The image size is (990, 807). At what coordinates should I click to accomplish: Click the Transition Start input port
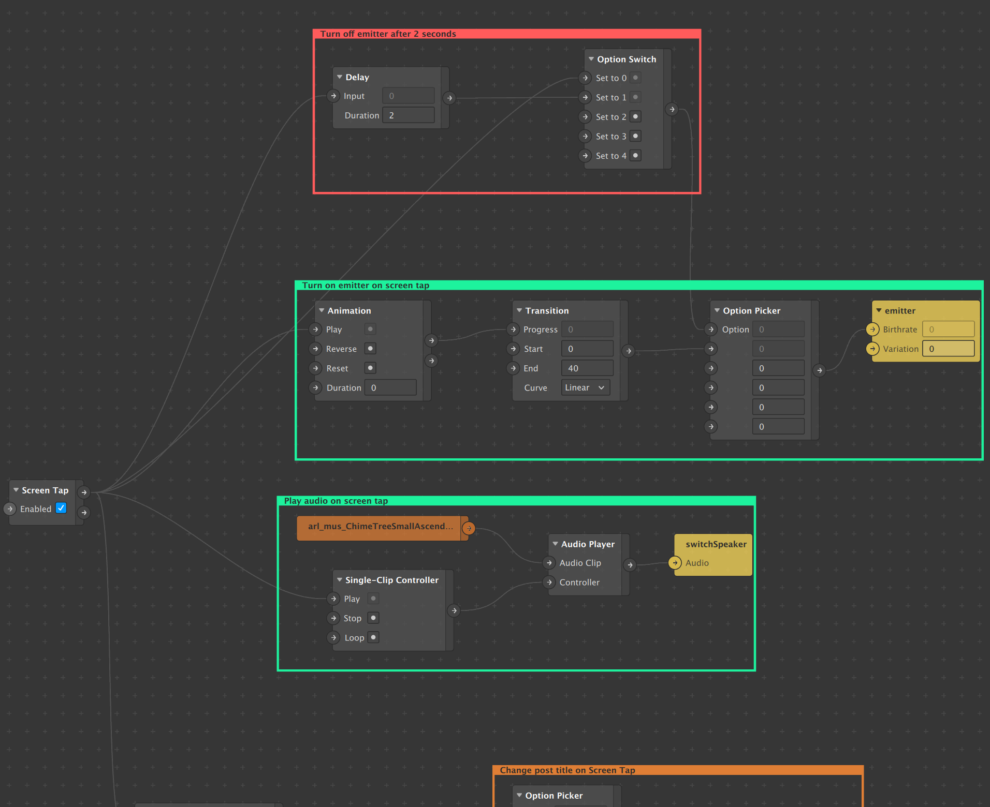point(513,349)
